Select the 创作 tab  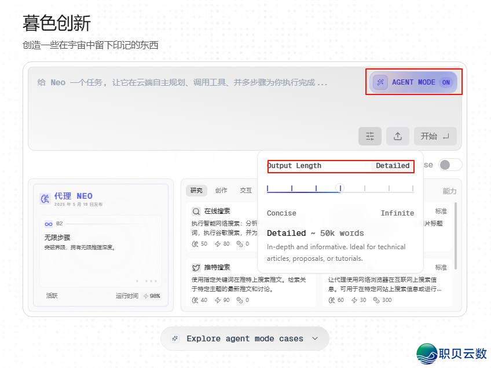pyautogui.click(x=221, y=190)
